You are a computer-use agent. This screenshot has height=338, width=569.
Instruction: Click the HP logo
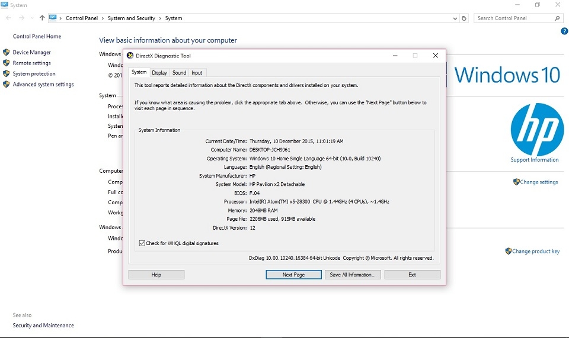(537, 129)
